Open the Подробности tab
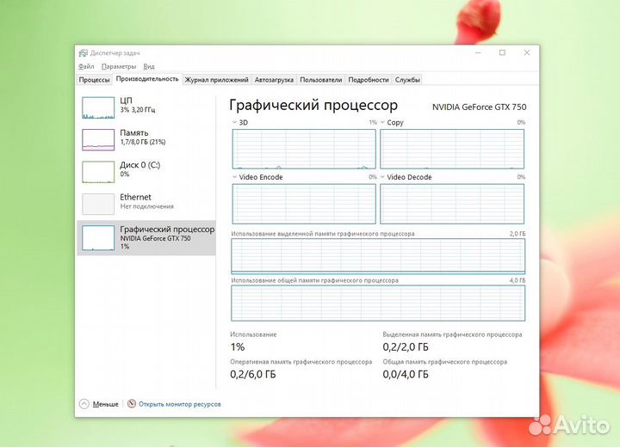 (369, 80)
